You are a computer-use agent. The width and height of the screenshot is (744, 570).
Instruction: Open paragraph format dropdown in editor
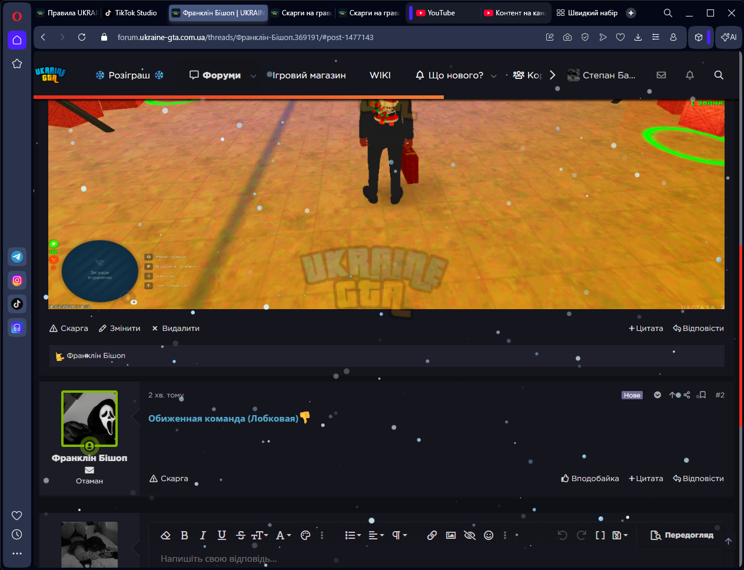[400, 535]
